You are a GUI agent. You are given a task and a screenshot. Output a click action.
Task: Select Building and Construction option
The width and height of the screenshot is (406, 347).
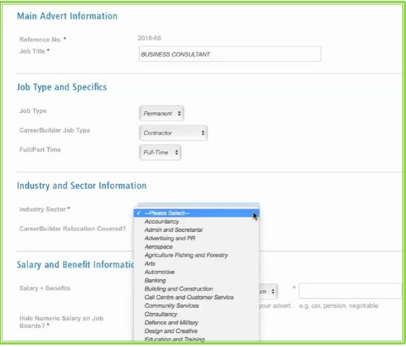178,289
